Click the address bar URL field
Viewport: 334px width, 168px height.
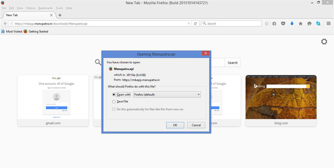click(100, 24)
